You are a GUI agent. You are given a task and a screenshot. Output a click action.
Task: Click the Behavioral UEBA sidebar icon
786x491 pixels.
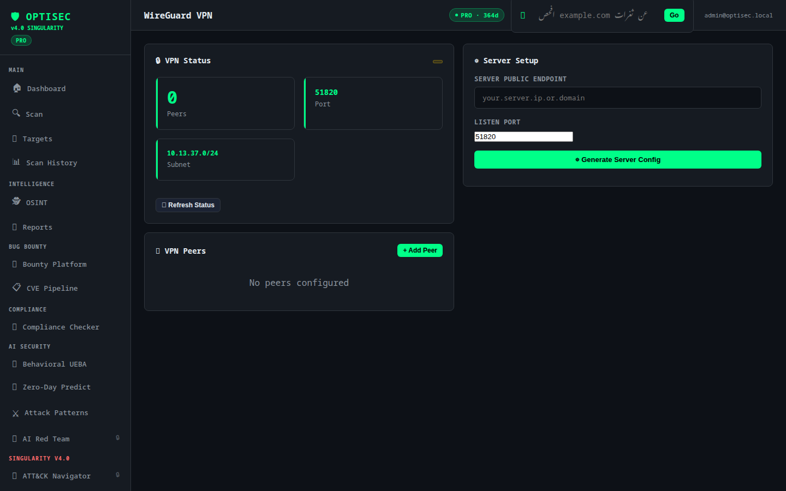click(15, 364)
